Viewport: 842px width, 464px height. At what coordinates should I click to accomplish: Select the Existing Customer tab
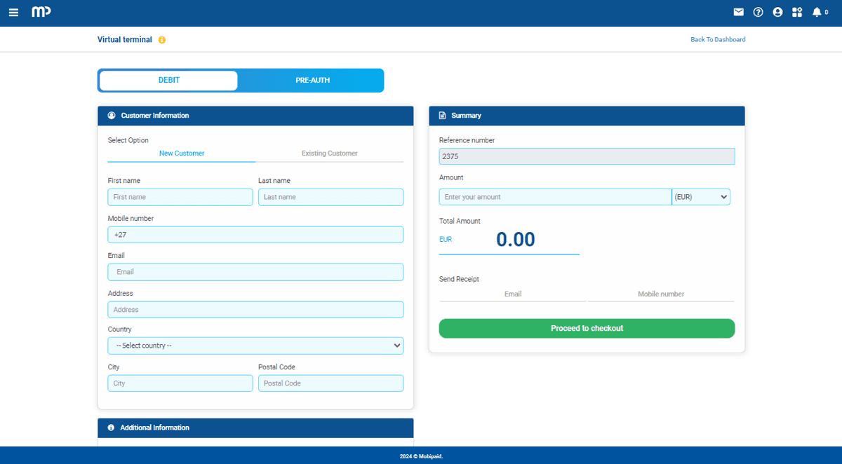pyautogui.click(x=329, y=153)
